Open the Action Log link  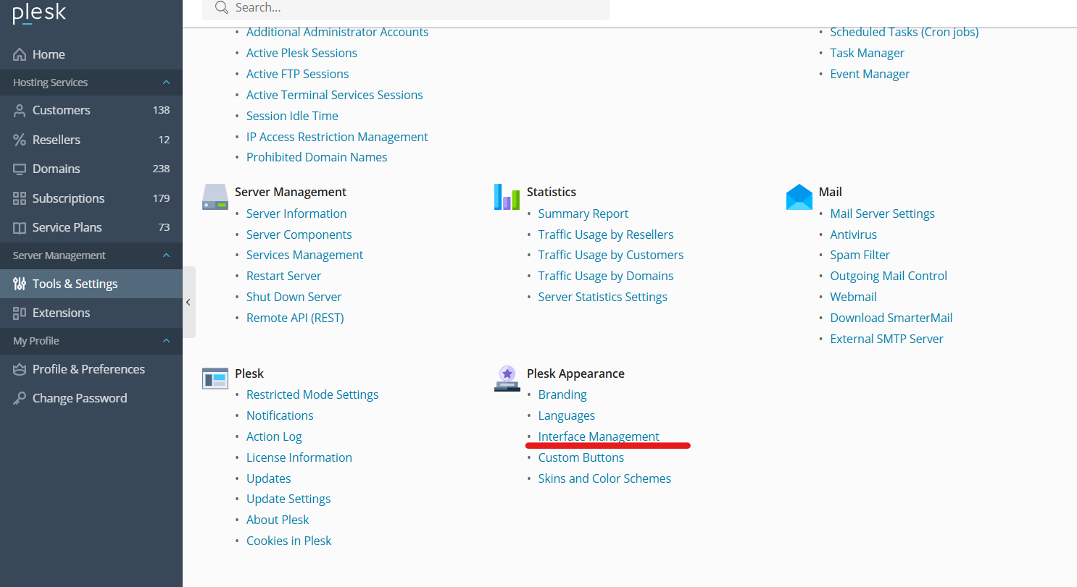point(274,436)
